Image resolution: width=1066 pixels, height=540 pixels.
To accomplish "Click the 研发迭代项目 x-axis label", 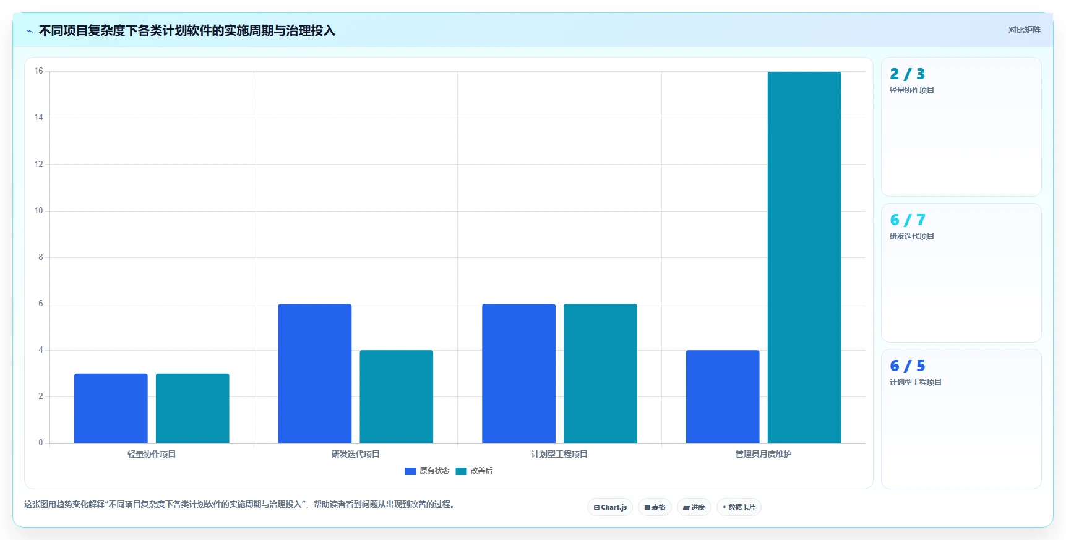I will click(x=356, y=454).
